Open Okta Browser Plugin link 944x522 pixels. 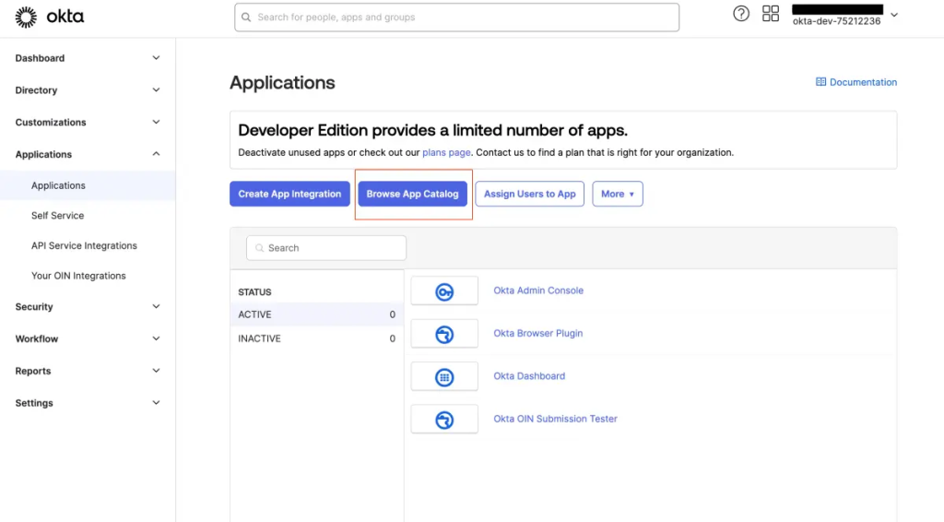click(x=538, y=333)
